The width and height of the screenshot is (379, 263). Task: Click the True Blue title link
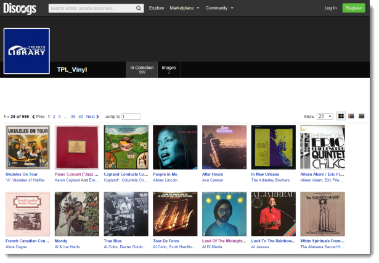113,241
